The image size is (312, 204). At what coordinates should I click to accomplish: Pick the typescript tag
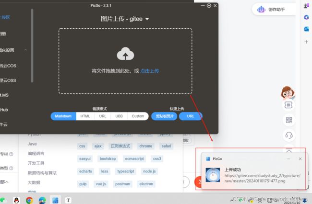(x=126, y=171)
